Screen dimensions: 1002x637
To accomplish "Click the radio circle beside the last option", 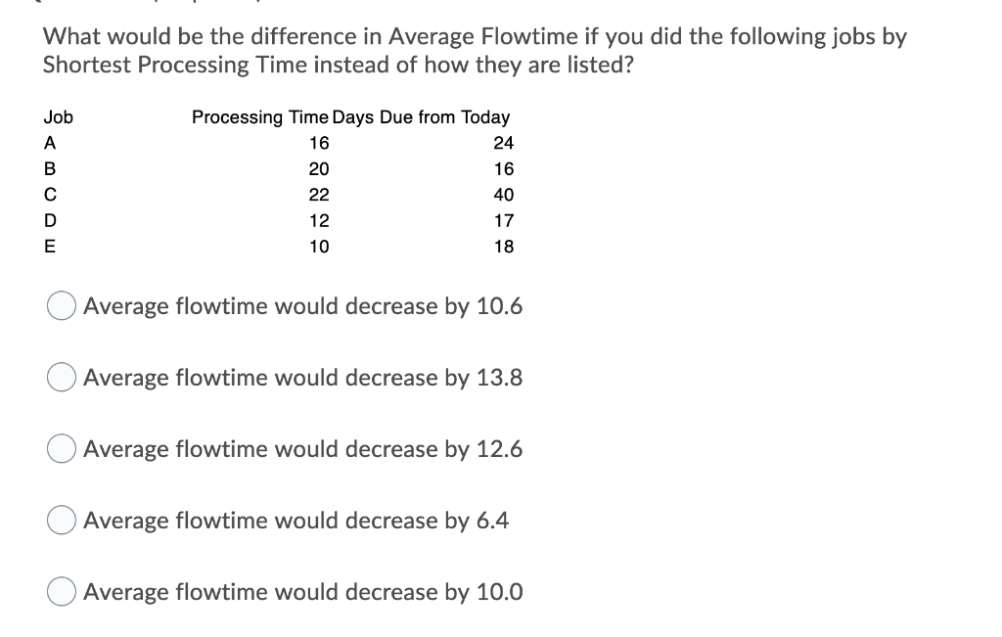I will (60, 591).
